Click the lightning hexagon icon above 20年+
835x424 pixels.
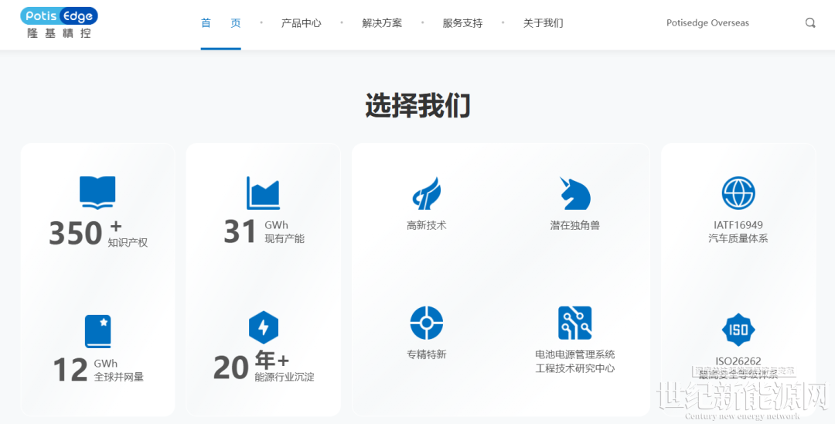[x=264, y=328]
